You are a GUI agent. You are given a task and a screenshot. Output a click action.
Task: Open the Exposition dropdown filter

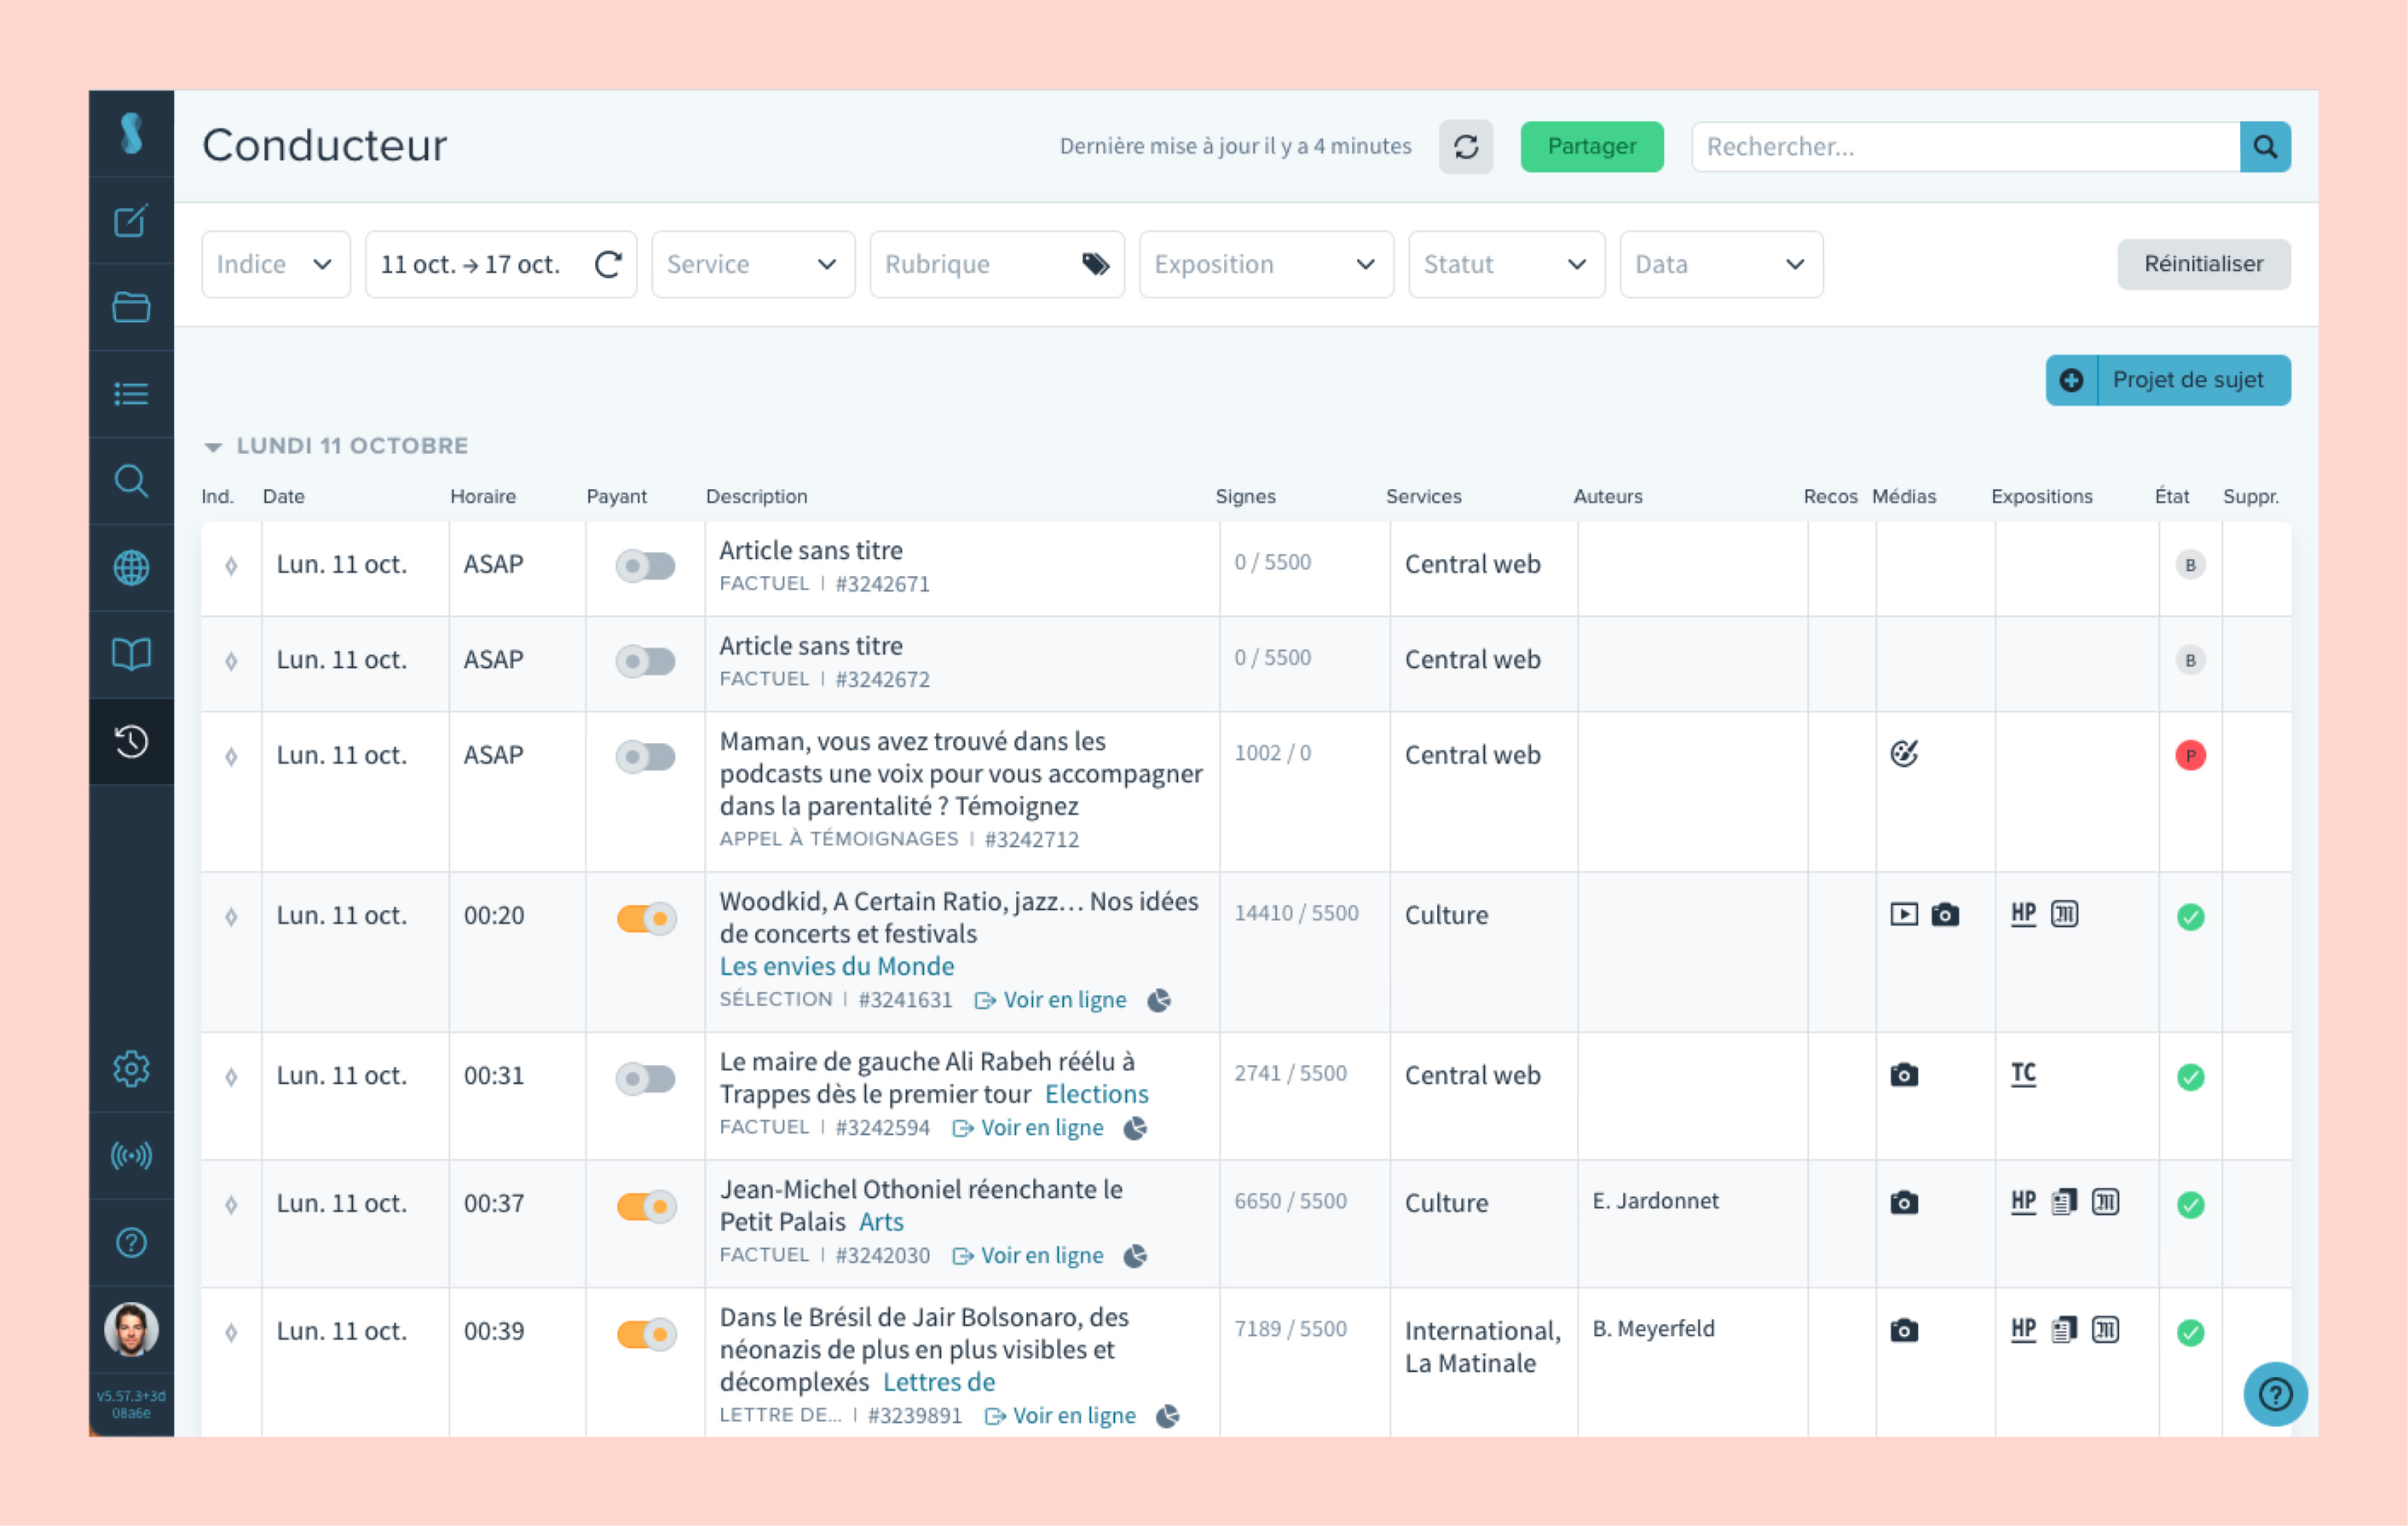(x=1265, y=264)
